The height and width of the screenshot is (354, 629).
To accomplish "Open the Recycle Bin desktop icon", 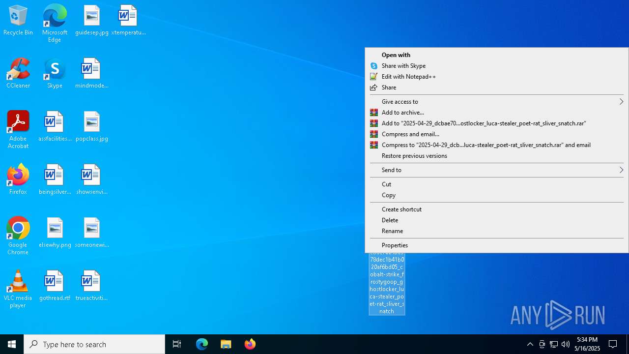I will (x=18, y=21).
